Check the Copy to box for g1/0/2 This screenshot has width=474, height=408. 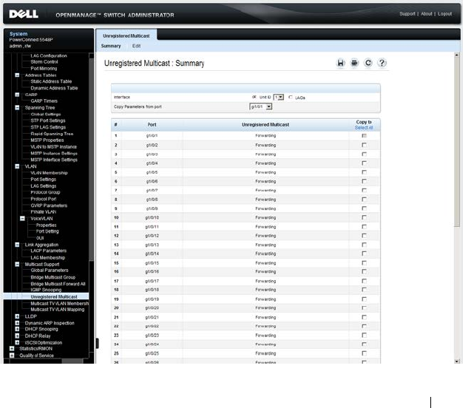click(365, 145)
